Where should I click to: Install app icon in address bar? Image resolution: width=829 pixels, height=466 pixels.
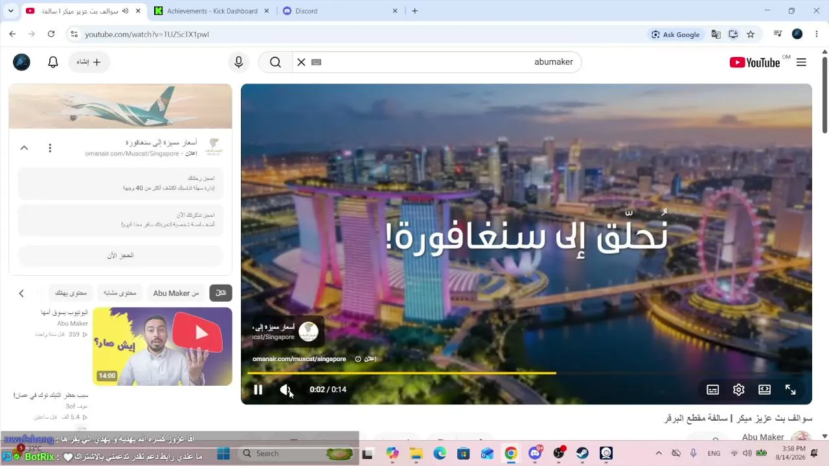[733, 34]
